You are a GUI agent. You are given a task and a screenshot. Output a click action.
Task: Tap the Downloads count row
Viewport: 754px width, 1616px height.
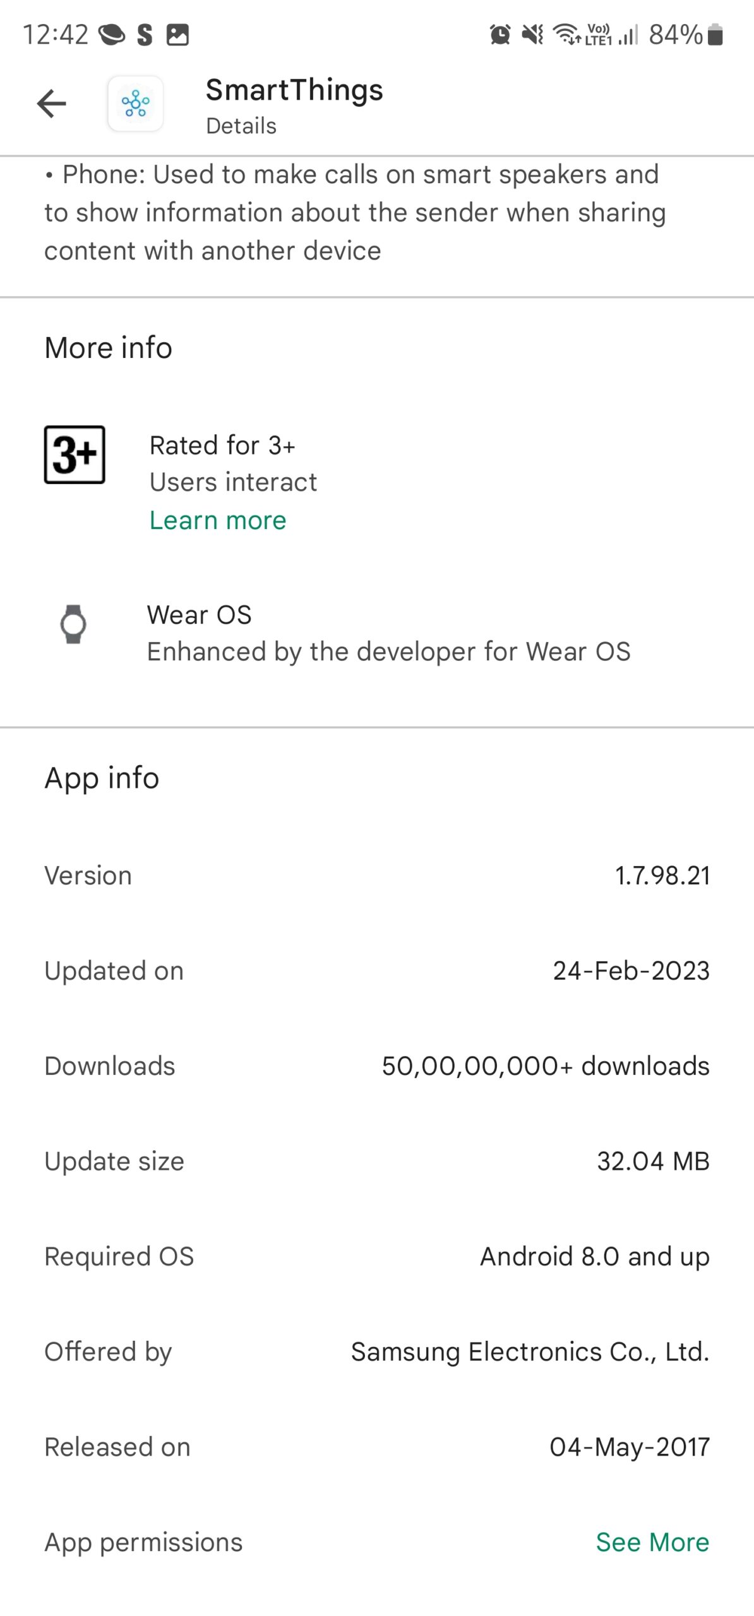coord(377,1066)
